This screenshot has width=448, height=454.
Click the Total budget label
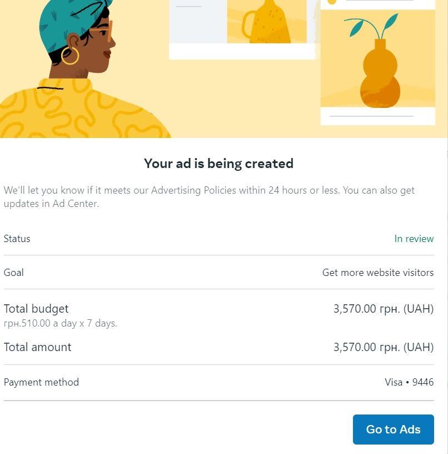[x=36, y=309]
